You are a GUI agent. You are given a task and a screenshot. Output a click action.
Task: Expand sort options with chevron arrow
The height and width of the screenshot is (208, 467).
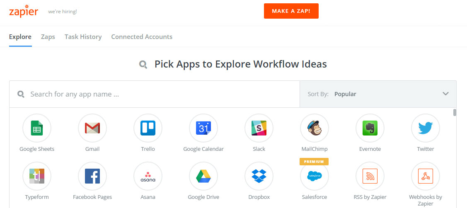click(445, 94)
